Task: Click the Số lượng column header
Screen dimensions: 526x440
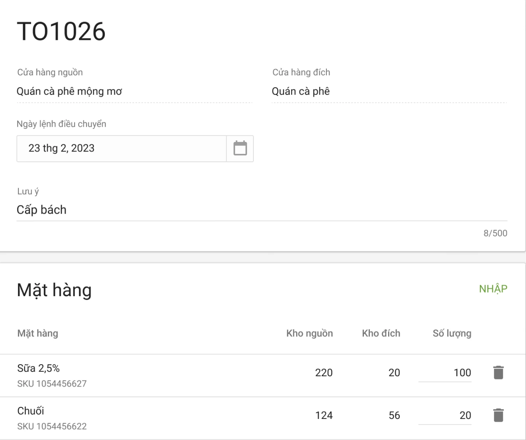Action: pyautogui.click(x=452, y=333)
